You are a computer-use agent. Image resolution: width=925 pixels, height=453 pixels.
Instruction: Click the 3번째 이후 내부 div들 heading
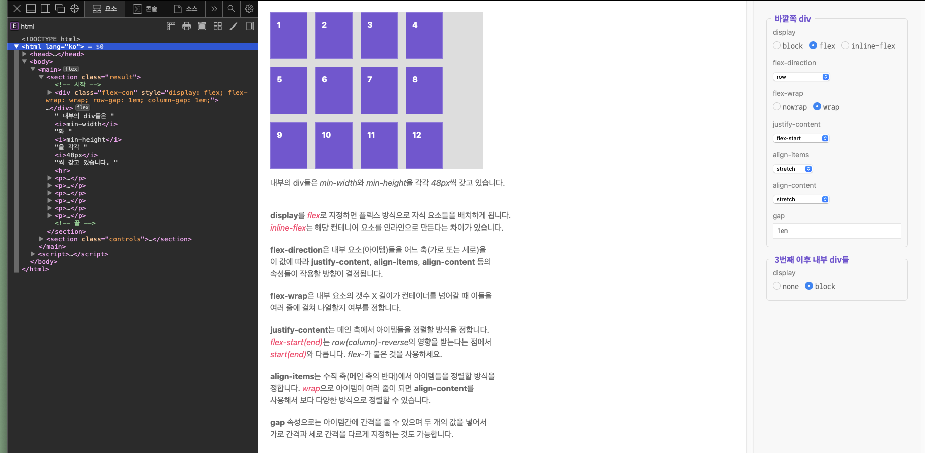point(812,260)
